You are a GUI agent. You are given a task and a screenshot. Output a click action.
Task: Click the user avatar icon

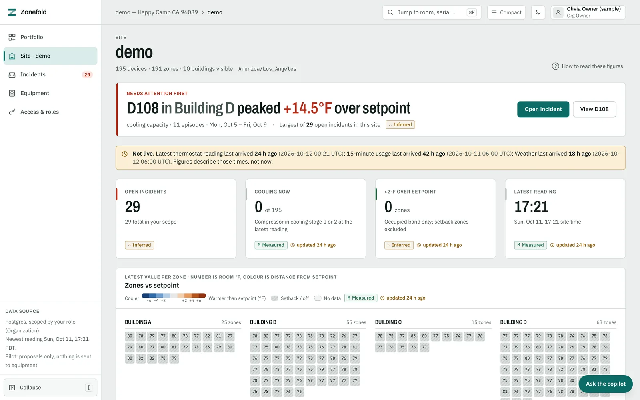tap(558, 12)
